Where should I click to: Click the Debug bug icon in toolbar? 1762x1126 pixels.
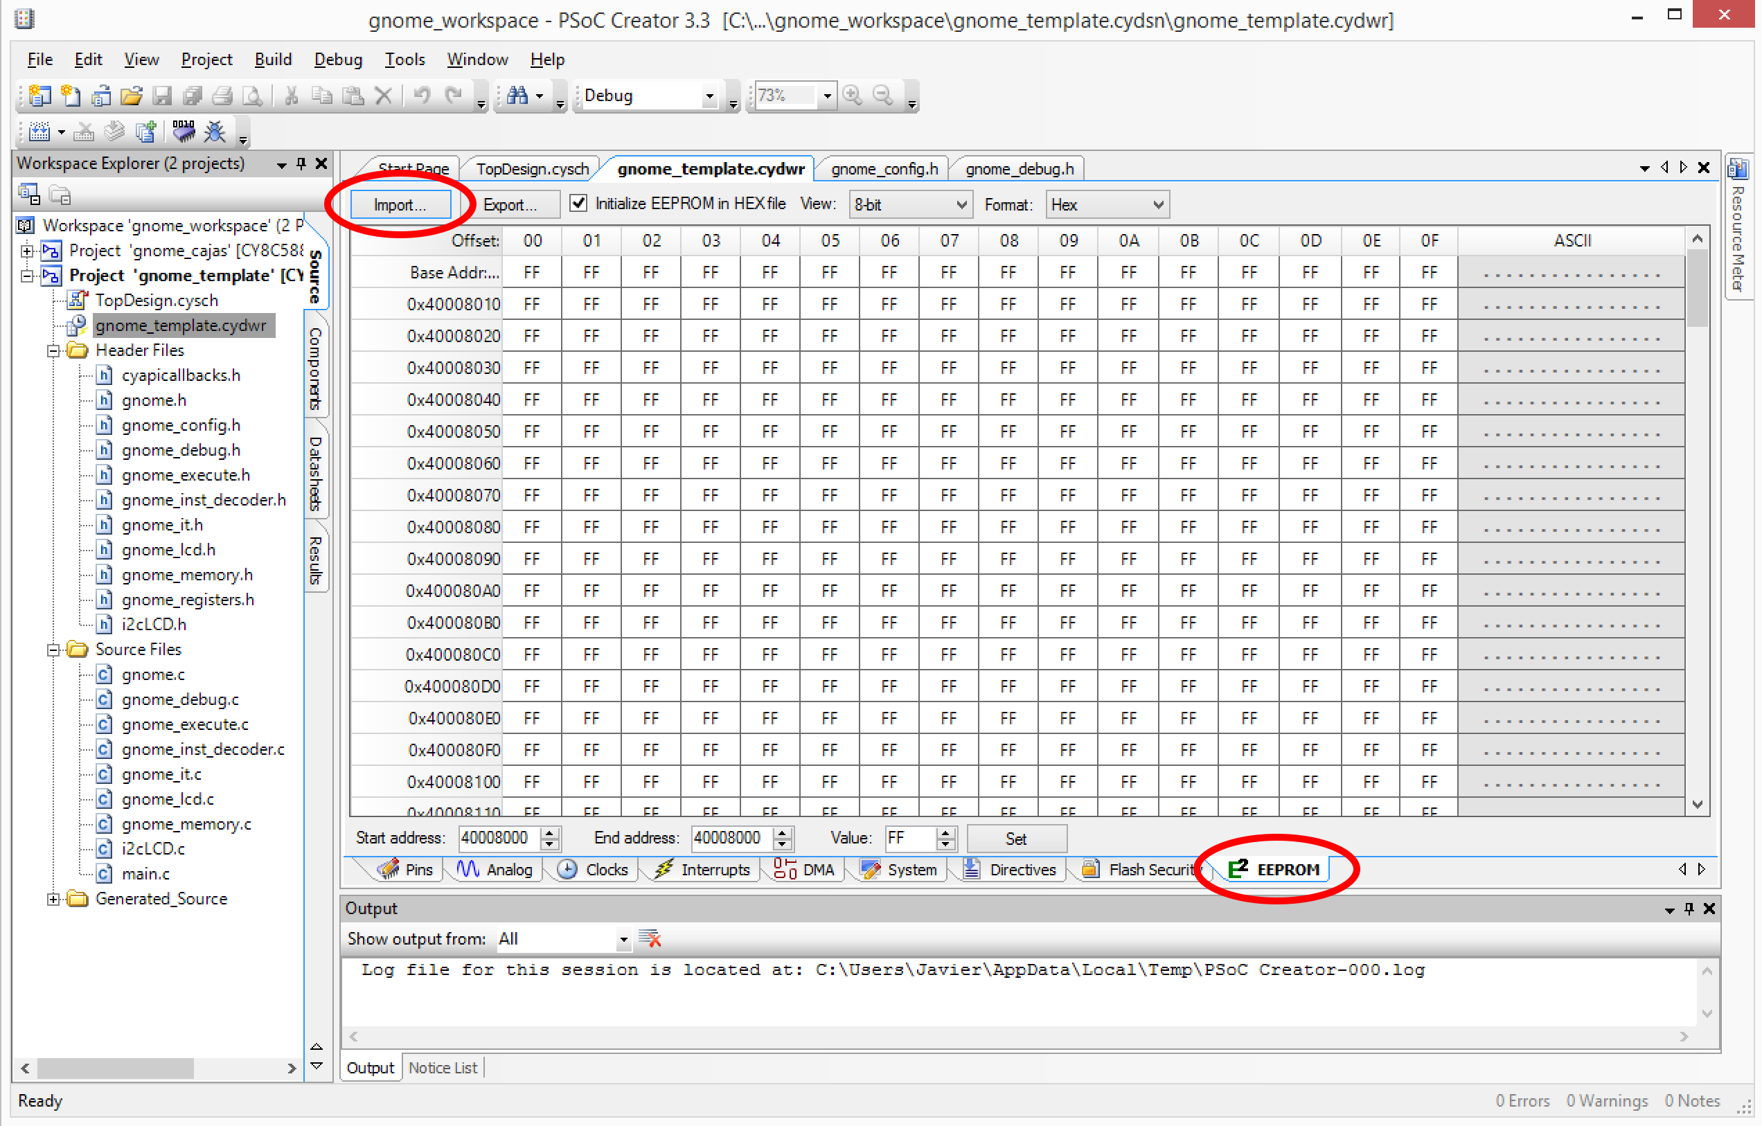pos(215,132)
